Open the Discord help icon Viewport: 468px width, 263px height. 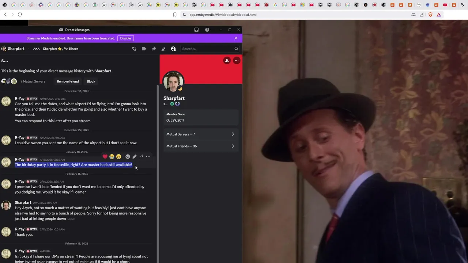tap(207, 30)
